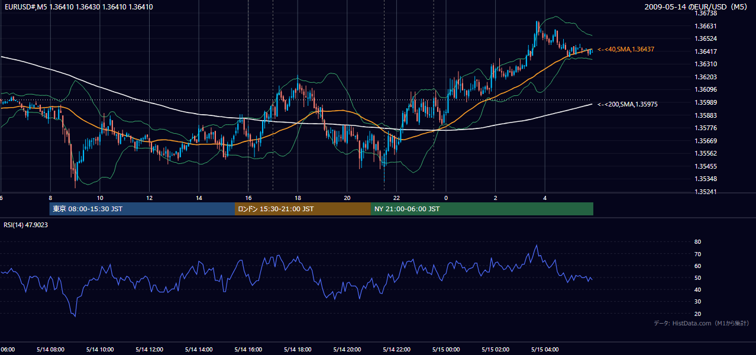Click the 5/14 16:00 bottom time label

tap(248, 350)
